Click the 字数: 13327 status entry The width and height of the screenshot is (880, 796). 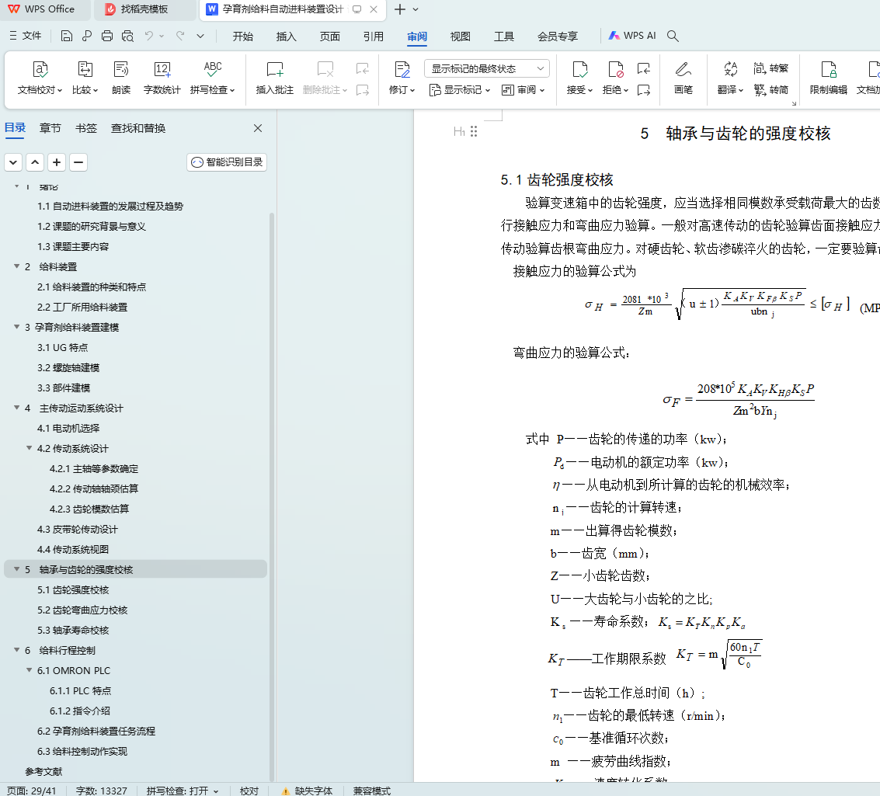pos(102,791)
